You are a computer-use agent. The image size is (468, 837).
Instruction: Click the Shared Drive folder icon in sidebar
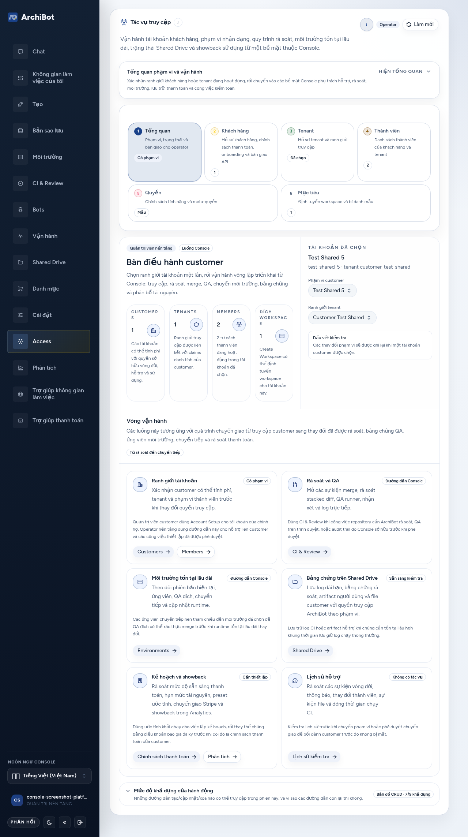(20, 262)
